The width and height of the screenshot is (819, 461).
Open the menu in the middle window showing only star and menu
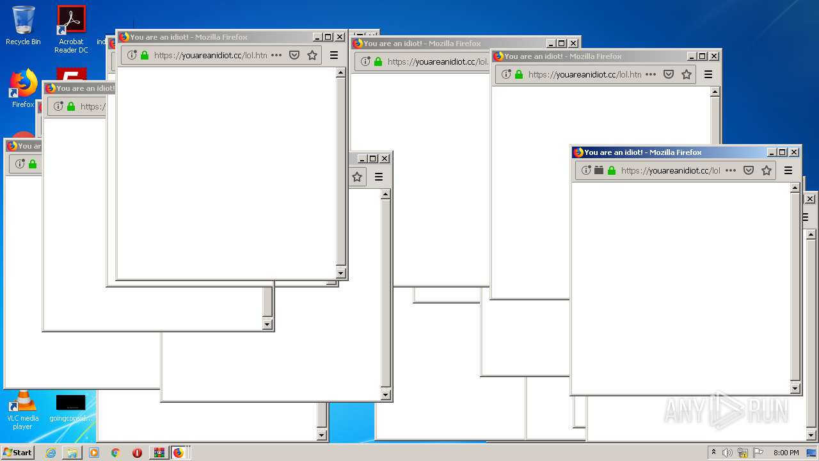(x=379, y=177)
